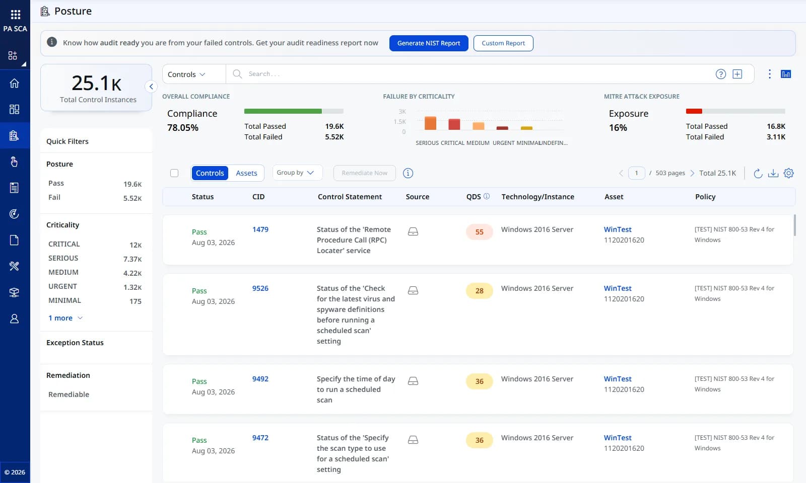The image size is (806, 483).
Task: Click the info icon beside Remediate Now
Action: 408,173
